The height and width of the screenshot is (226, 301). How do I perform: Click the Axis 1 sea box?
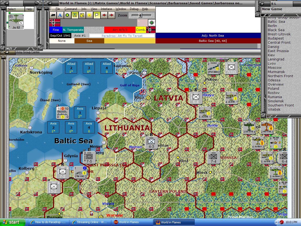click(x=80, y=112)
